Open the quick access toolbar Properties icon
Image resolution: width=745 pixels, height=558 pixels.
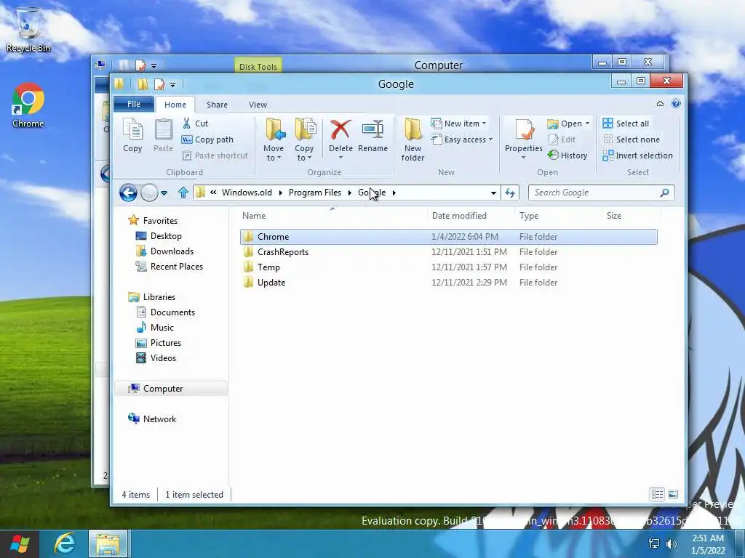(159, 84)
